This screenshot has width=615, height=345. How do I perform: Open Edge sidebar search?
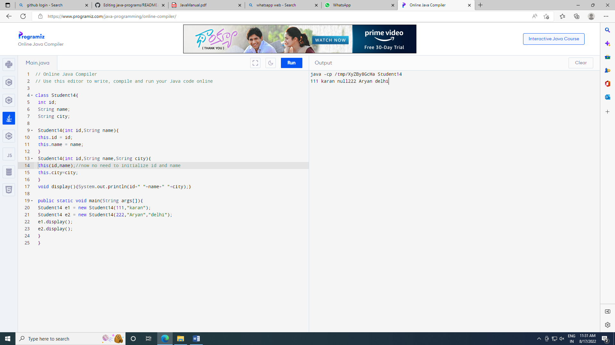[607, 30]
